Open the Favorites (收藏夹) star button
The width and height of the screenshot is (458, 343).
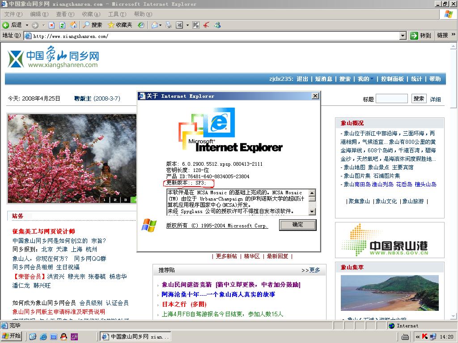[x=120, y=25]
